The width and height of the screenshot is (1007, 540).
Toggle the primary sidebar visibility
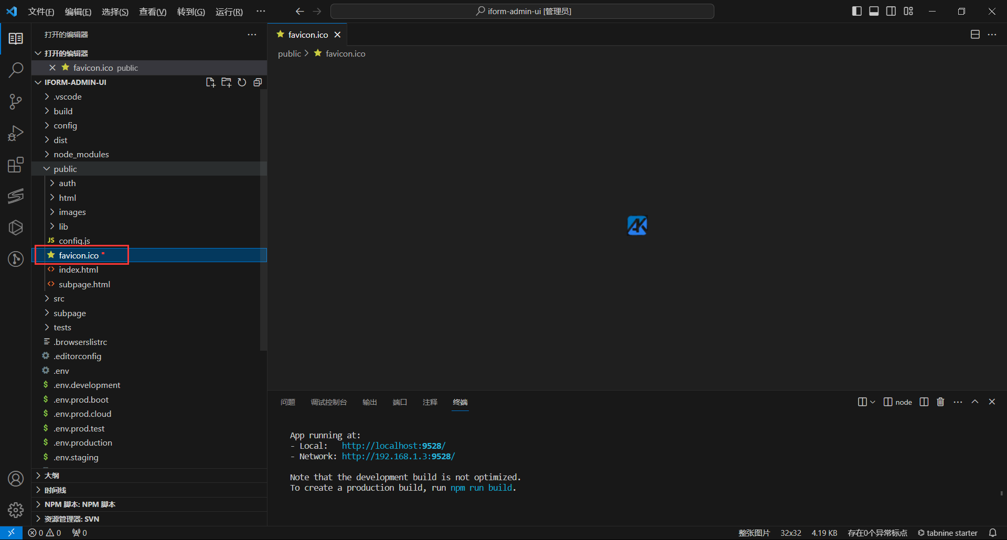[x=857, y=11]
